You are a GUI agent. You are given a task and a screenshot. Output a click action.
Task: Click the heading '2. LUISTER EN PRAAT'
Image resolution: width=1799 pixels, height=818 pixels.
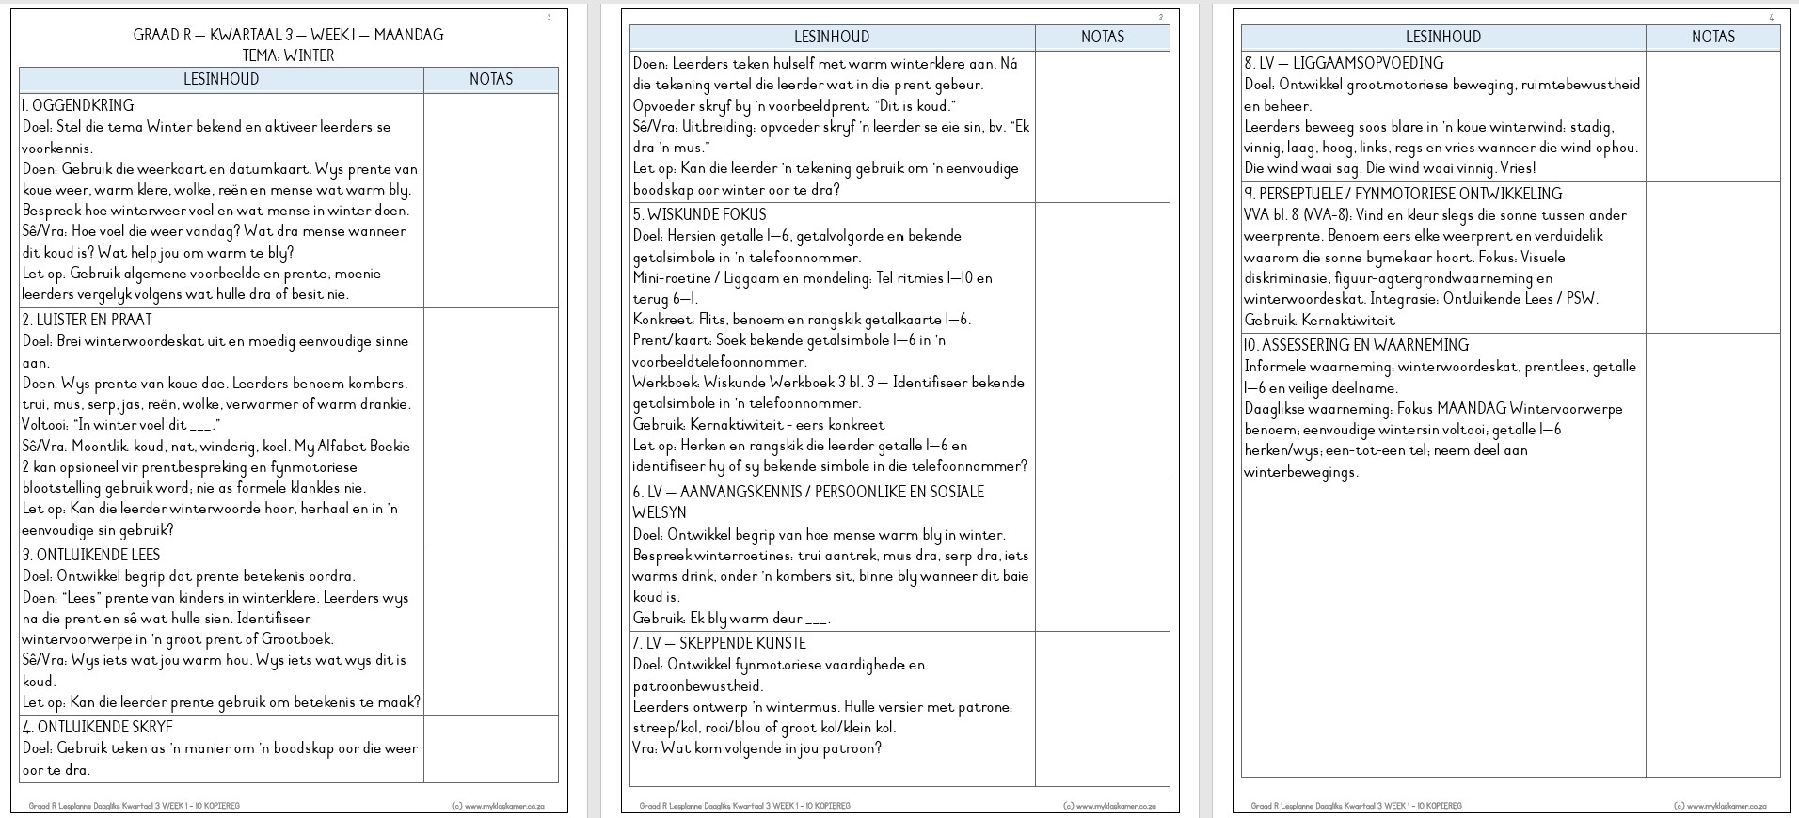[87, 320]
